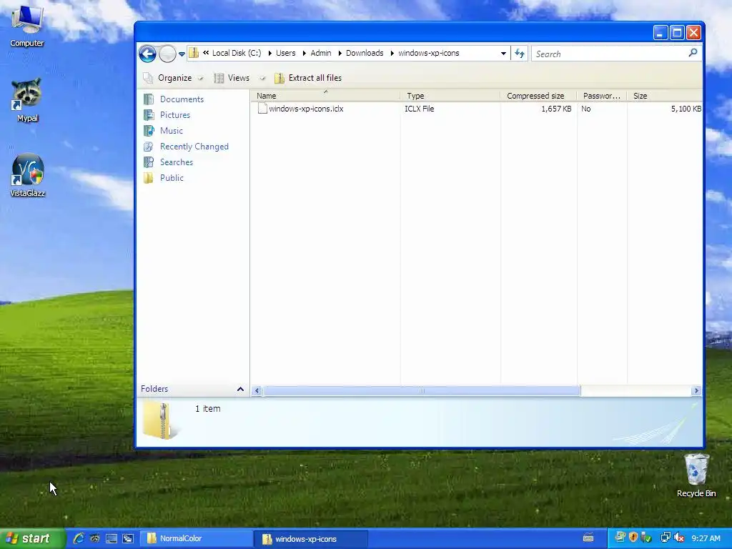
Task: Expand the arrow after Downloads breadcrumb
Action: click(392, 53)
